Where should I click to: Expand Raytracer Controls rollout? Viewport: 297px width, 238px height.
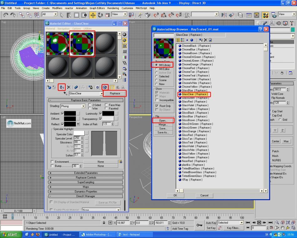coord(86,178)
